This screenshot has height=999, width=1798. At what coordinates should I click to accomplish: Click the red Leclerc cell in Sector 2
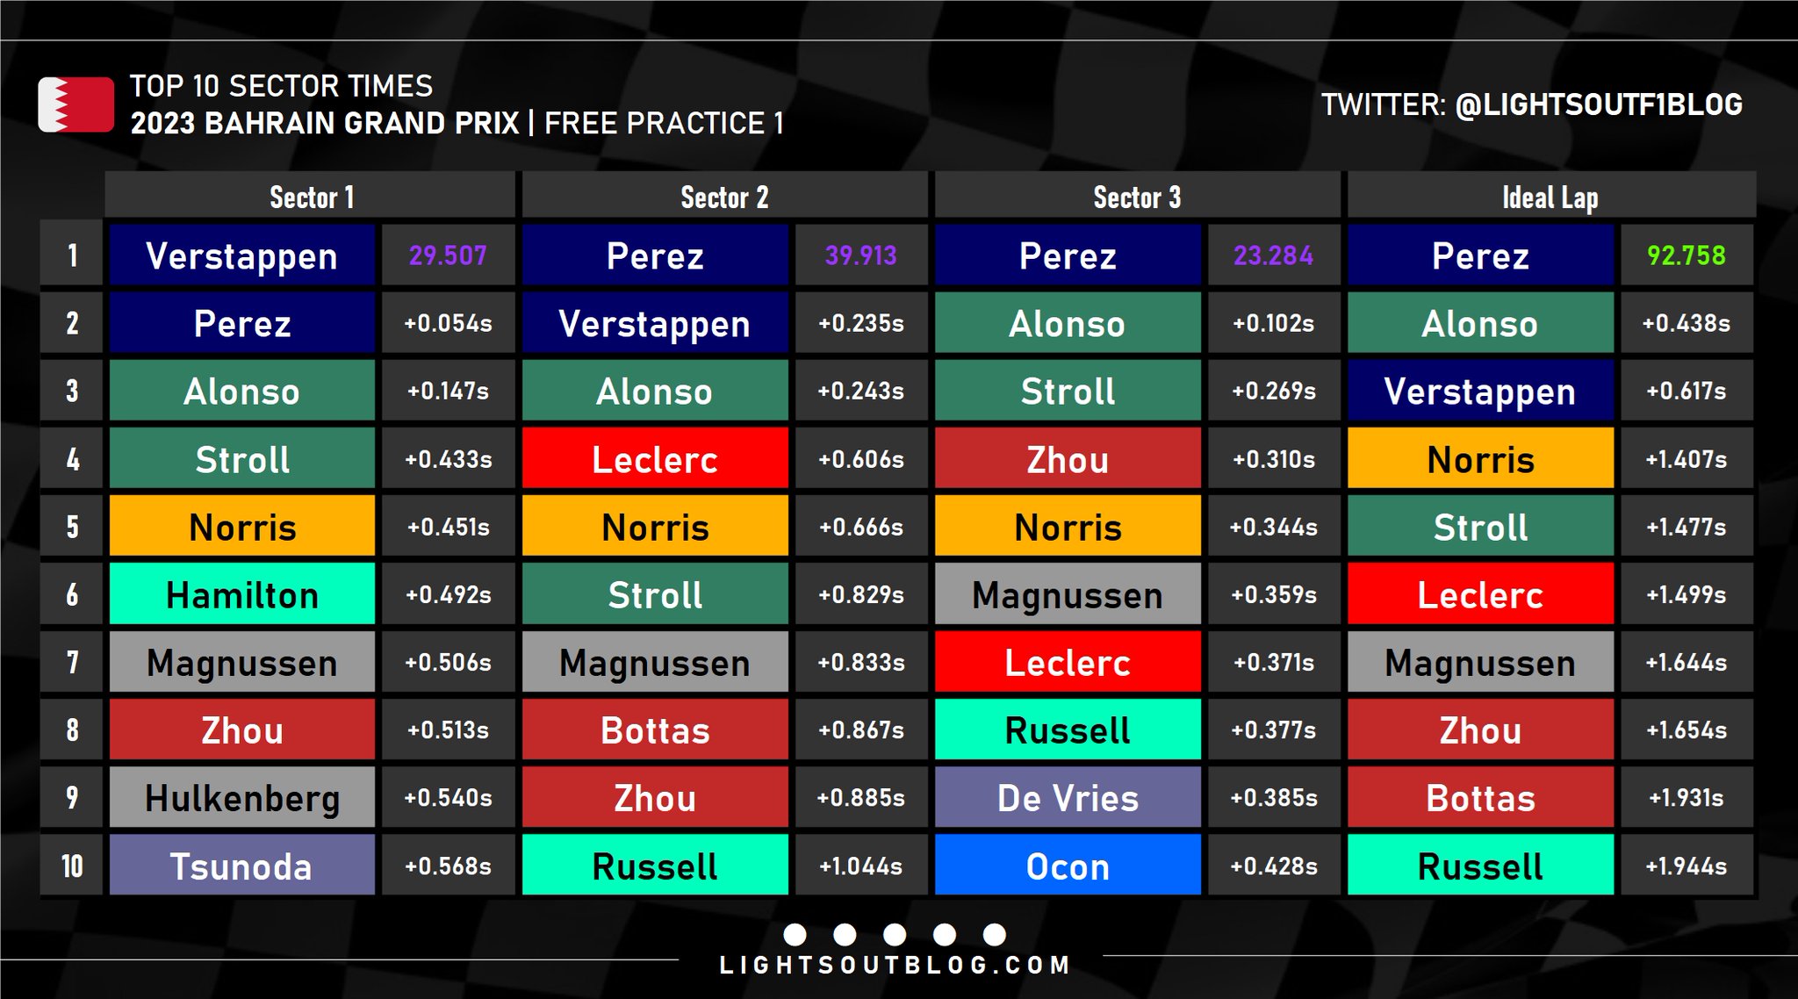pyautogui.click(x=655, y=459)
